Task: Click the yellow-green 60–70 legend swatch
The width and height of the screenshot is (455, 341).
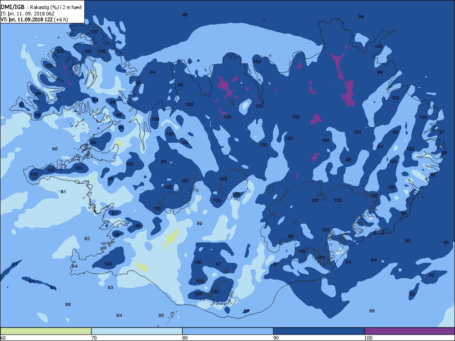Action: [46, 331]
